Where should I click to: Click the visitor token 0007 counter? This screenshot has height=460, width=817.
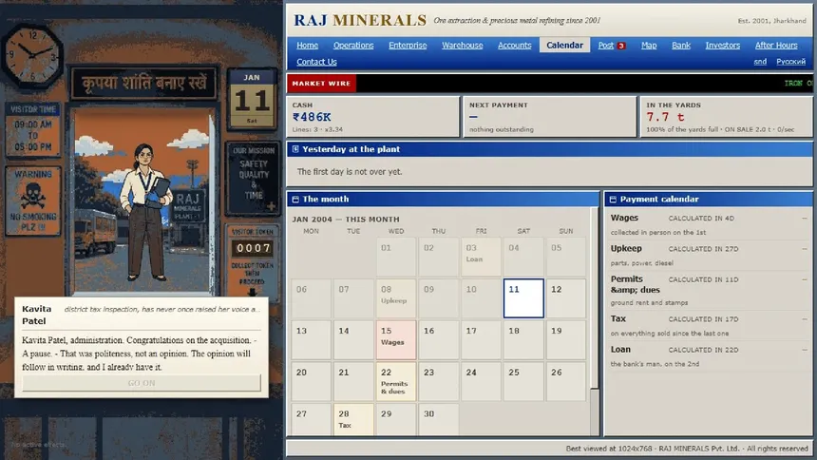click(x=253, y=248)
